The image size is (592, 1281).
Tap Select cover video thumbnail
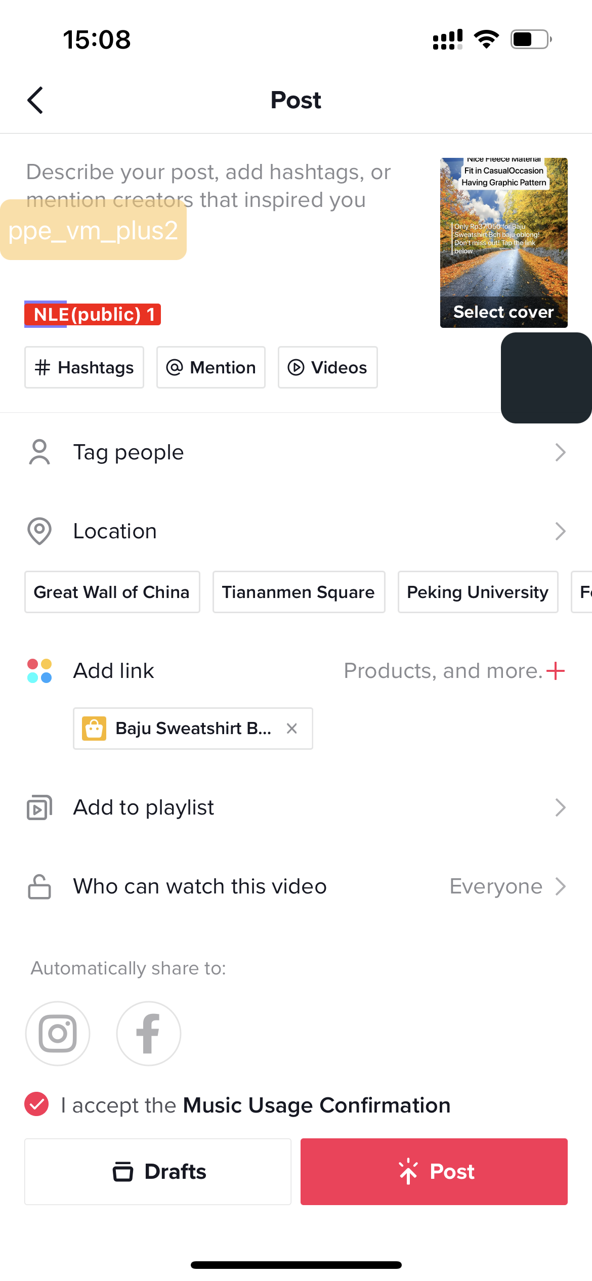click(503, 243)
